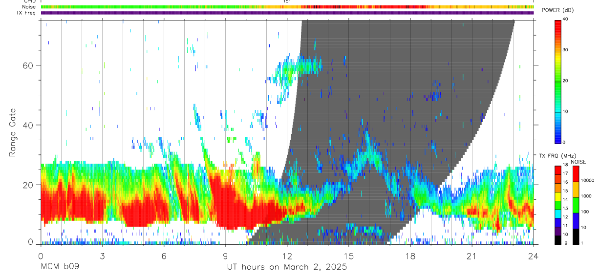Image resolution: width=600 pixels, height=277 pixels.
Task: Click the "10000" label on NOISE scale
Action: (x=588, y=180)
